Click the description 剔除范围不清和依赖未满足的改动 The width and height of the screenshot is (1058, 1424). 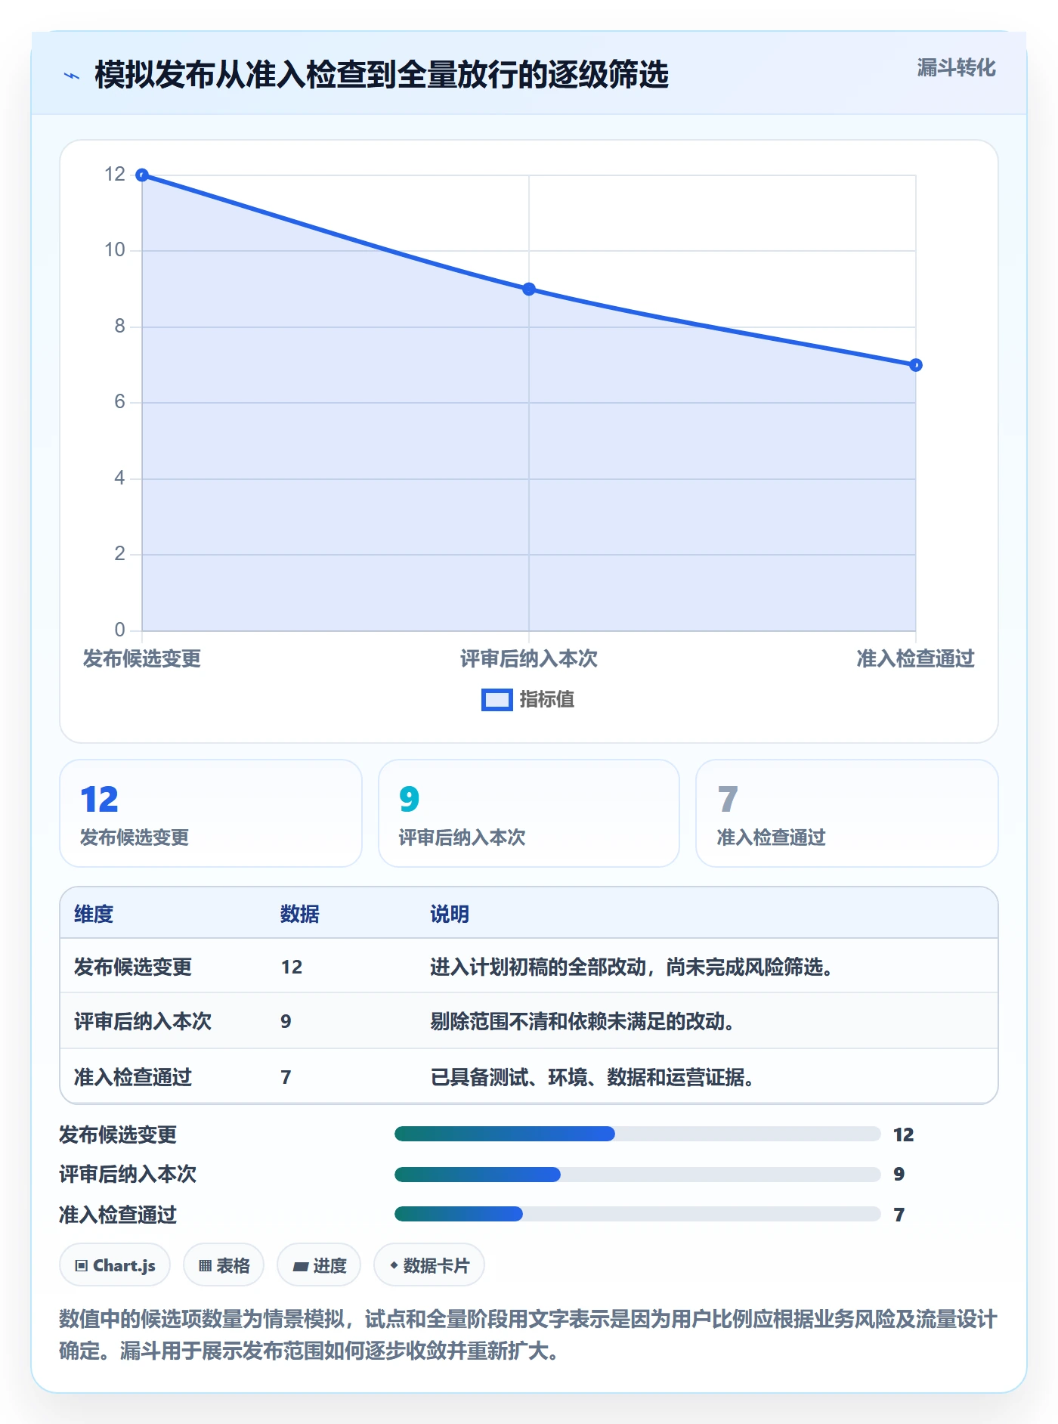(583, 1022)
